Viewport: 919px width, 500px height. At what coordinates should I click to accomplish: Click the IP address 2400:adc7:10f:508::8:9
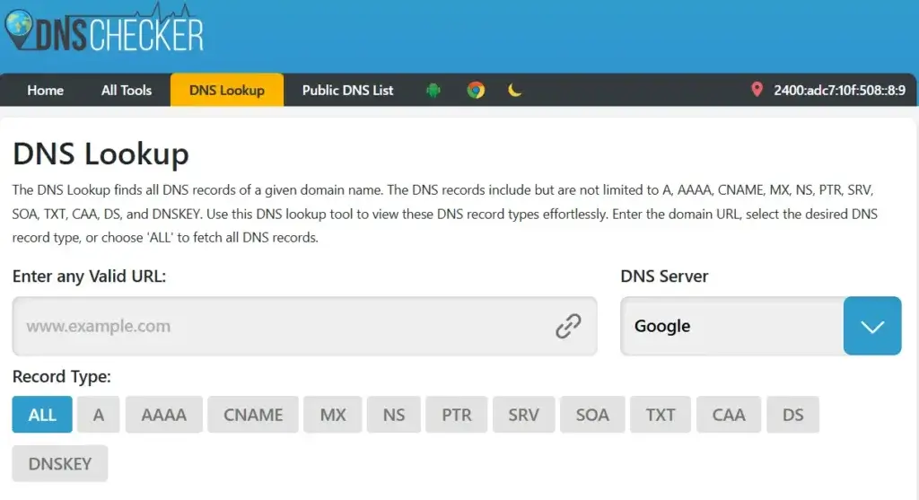(x=839, y=91)
